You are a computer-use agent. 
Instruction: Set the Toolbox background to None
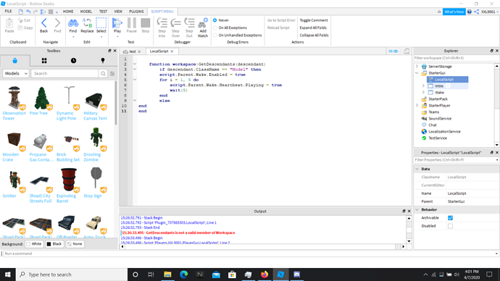click(75, 244)
